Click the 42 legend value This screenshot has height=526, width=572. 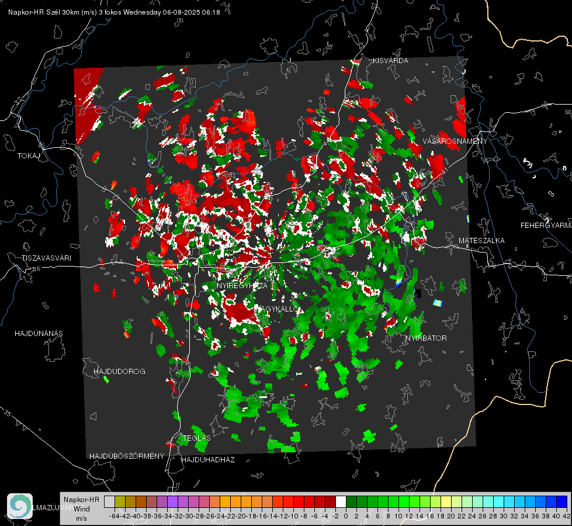(x=567, y=516)
